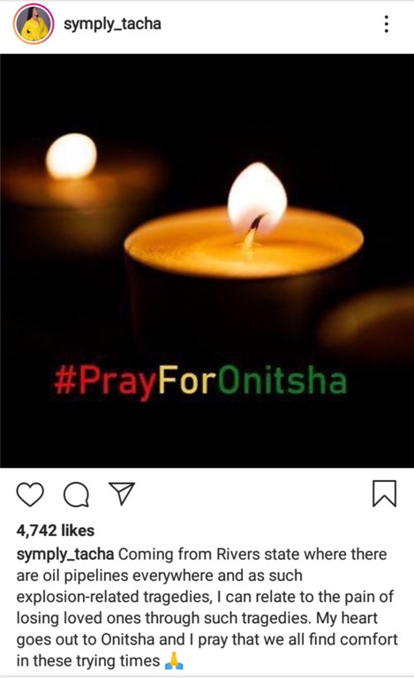This screenshot has height=678, width=414.
Task: Like the post with the heart icon
Action: click(x=30, y=493)
